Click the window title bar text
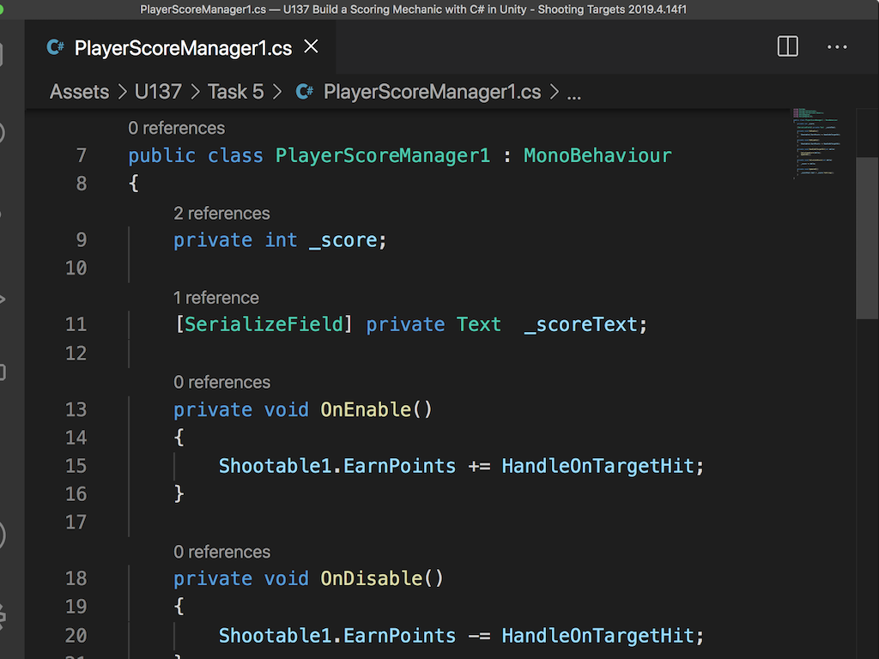This screenshot has width=879, height=659. [413, 9]
